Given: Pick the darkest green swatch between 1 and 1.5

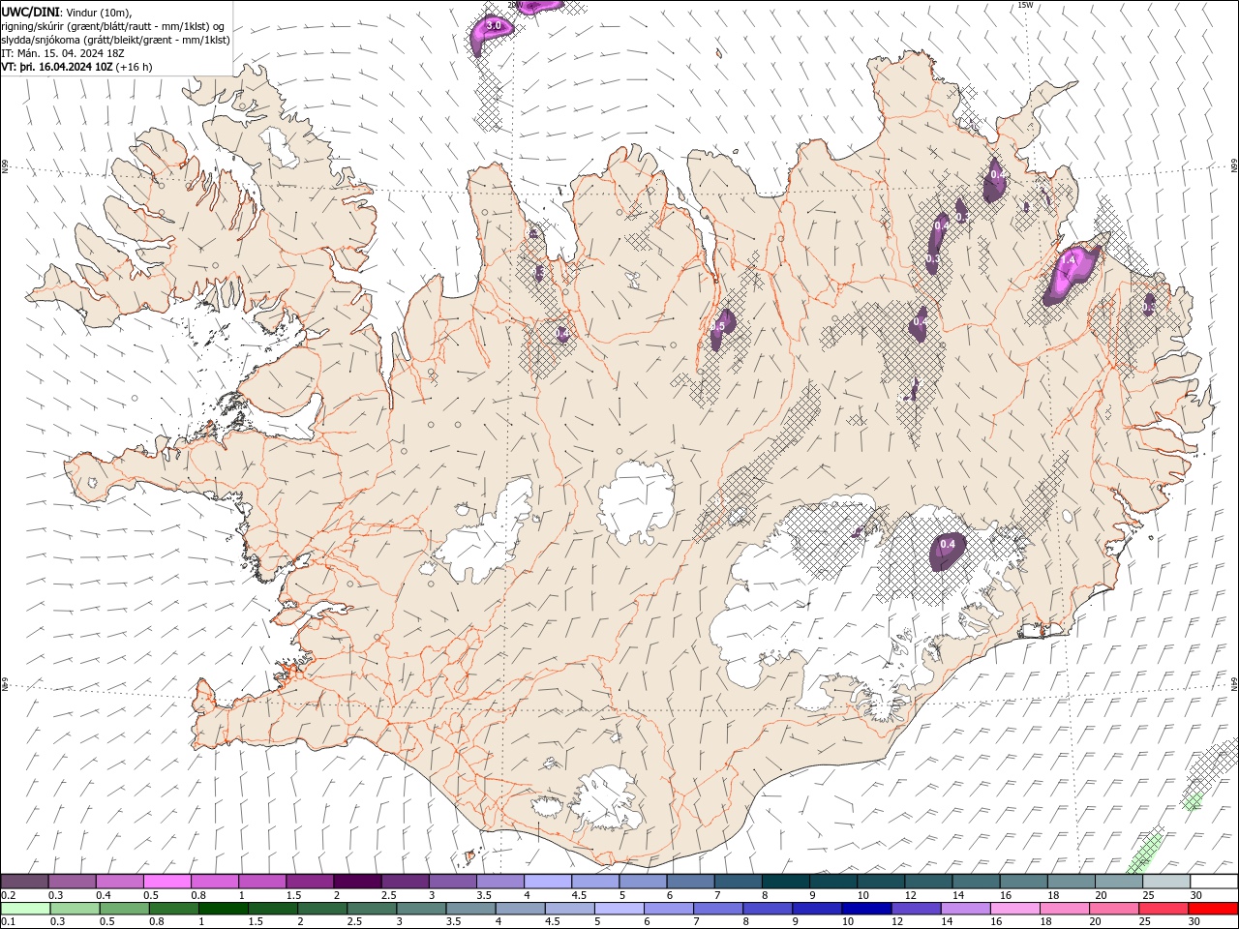Looking at the screenshot, I should coord(223,909).
